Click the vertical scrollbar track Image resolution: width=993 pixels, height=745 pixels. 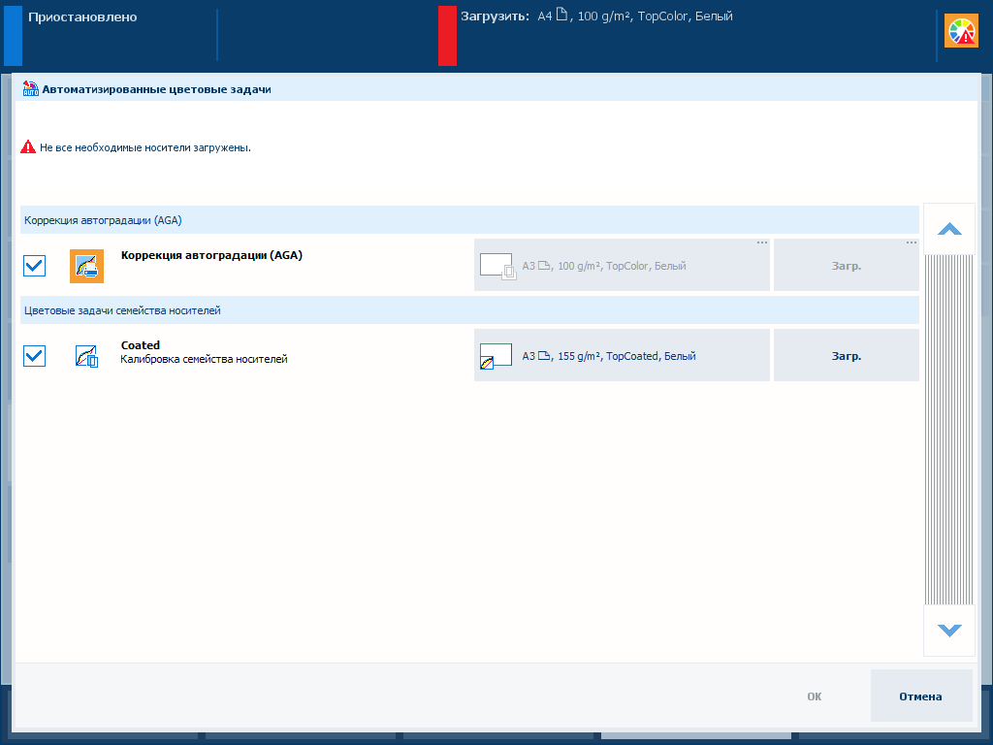point(948,430)
